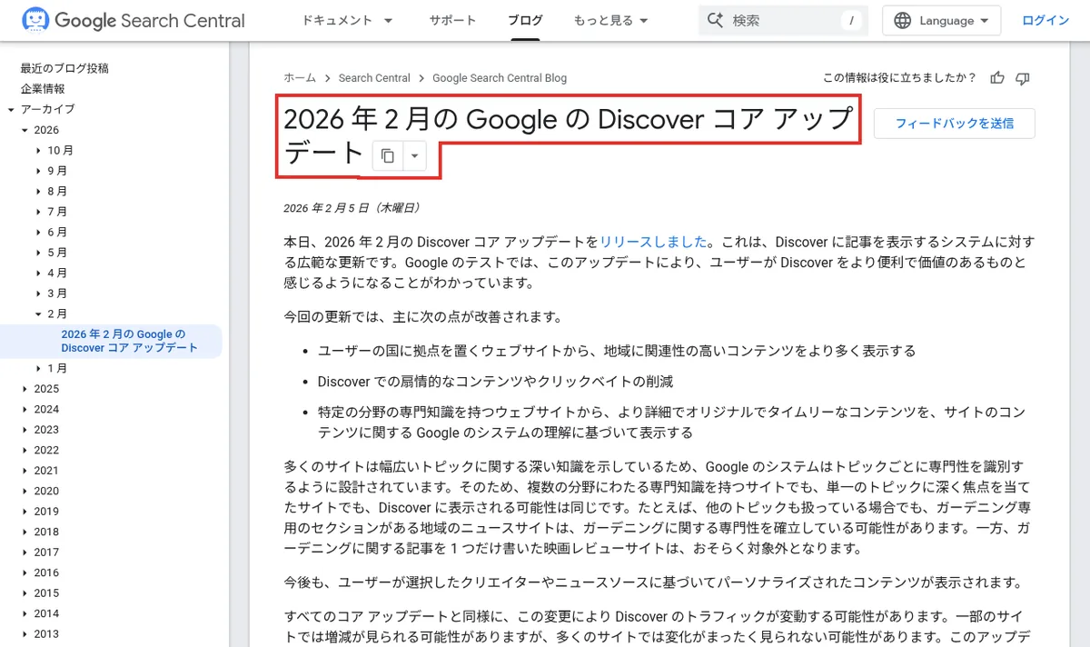Viewport: 1090px width, 647px height.
Task: Click the article title heading
Action: coord(569,135)
